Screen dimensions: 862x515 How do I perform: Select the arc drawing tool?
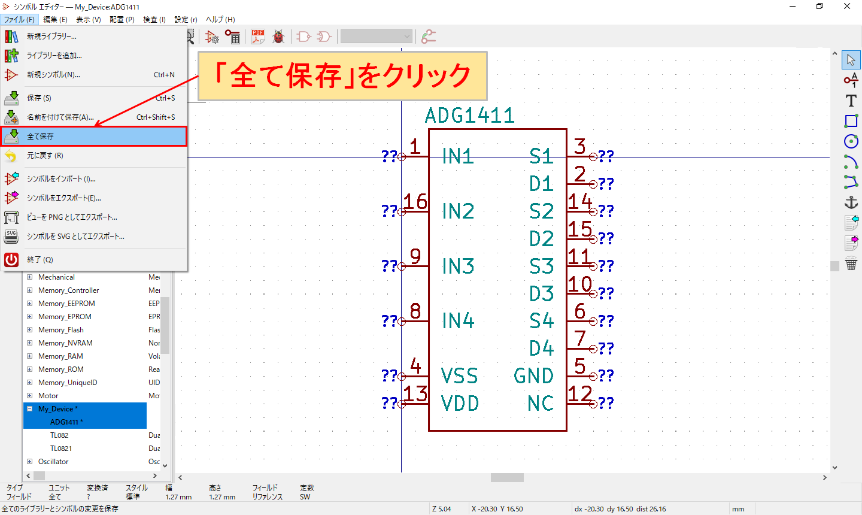(851, 162)
